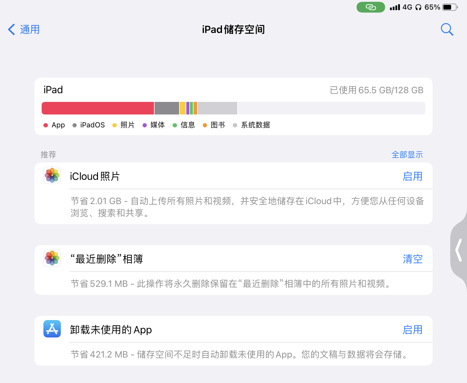Tap the Photos icon beside 最近删除 相簿
The image size is (467, 383).
[52, 258]
